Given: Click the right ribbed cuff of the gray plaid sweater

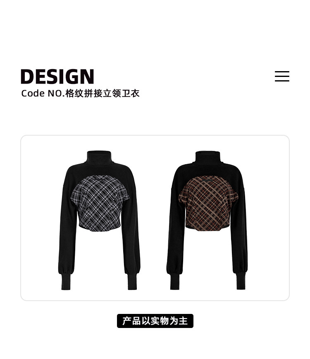Looking at the screenshot, I should (132, 281).
